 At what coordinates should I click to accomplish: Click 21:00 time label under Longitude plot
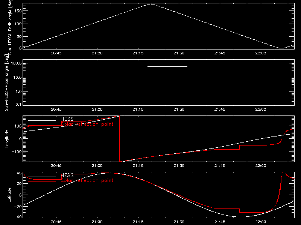(x=97, y=166)
